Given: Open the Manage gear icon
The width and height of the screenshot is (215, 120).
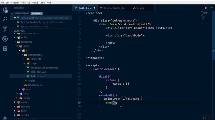Looking at the screenshot, I should pos(5,118).
